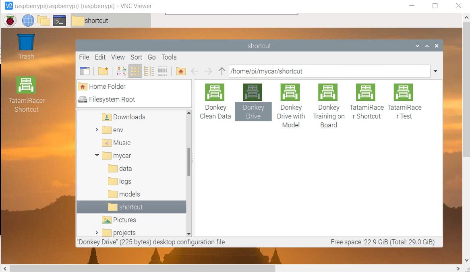The width and height of the screenshot is (470, 272).
Task: Click the VNC Viewer vertical scrollbar thumb
Action: pos(466,89)
